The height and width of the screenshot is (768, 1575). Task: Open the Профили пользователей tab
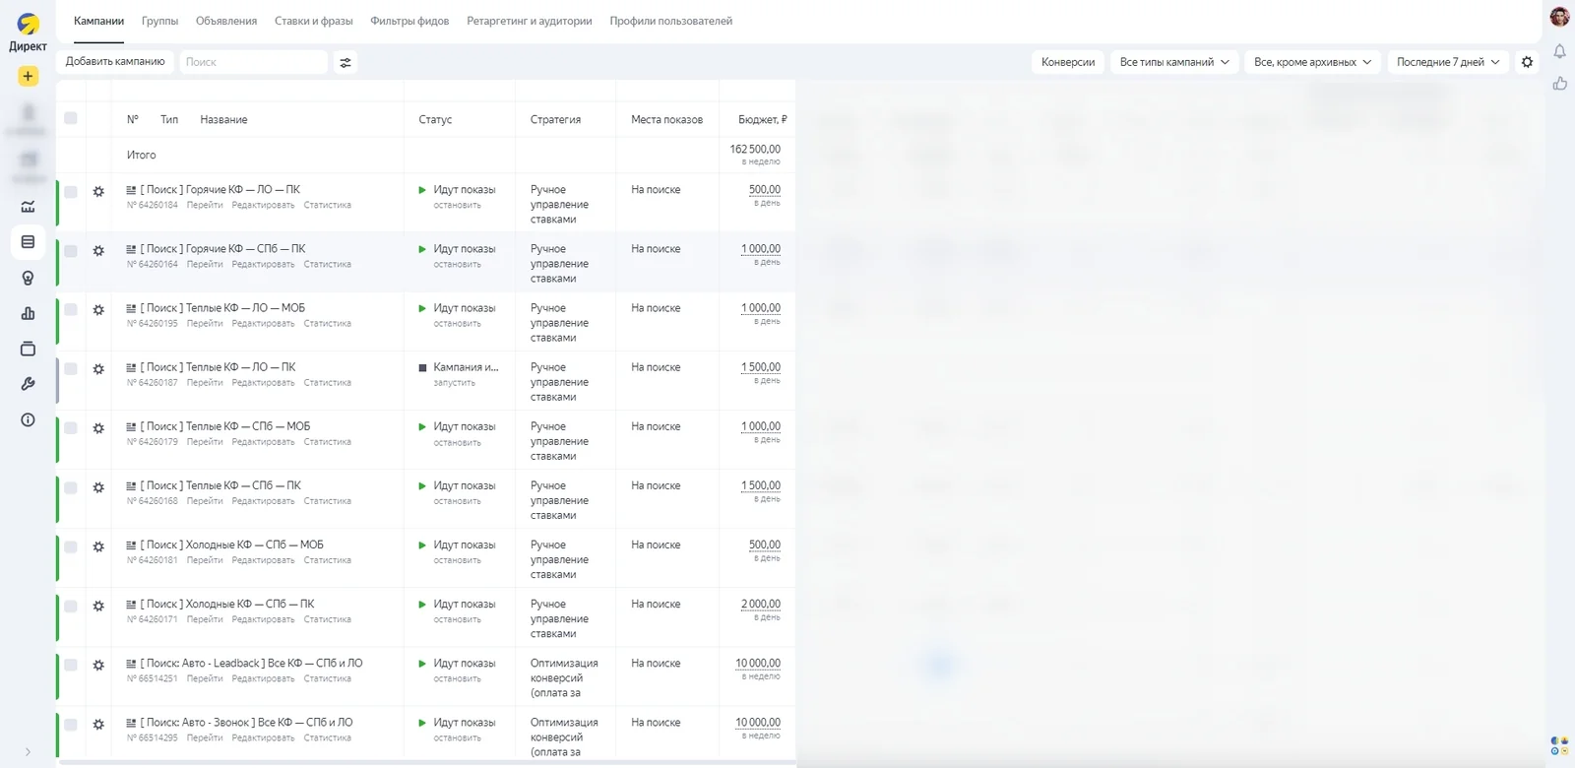(671, 21)
